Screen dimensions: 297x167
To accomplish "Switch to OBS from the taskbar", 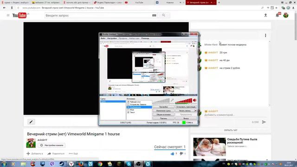I will coord(138,164).
